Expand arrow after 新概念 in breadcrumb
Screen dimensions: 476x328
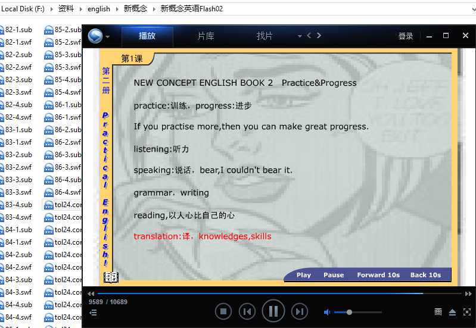click(x=154, y=9)
